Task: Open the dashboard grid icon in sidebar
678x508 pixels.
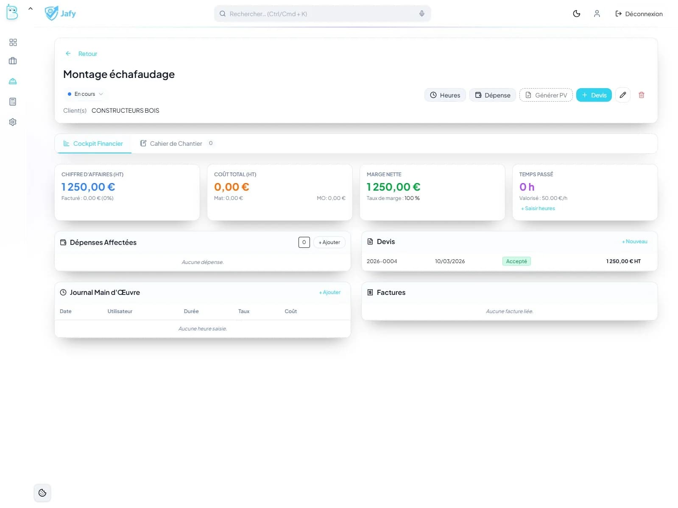Action: point(13,42)
